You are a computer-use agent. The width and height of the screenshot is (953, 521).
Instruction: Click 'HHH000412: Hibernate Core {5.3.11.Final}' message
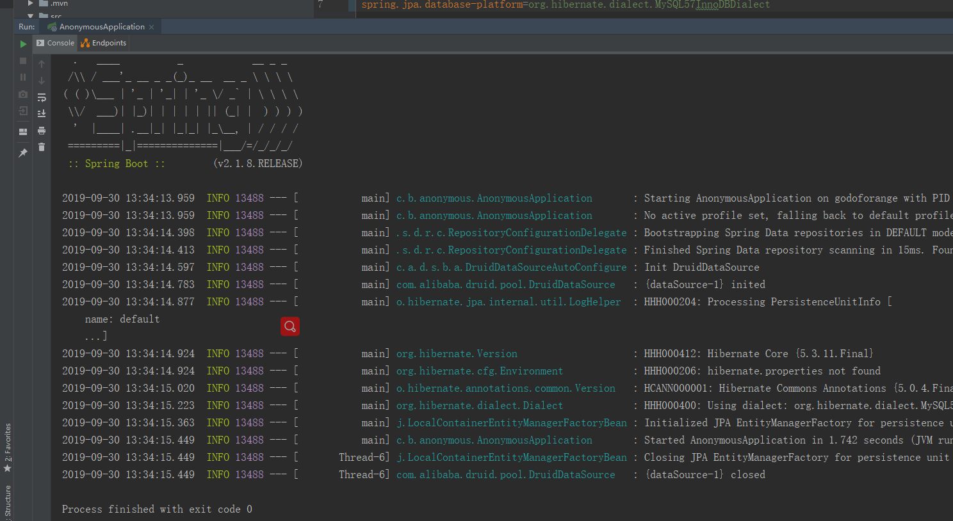pos(759,354)
